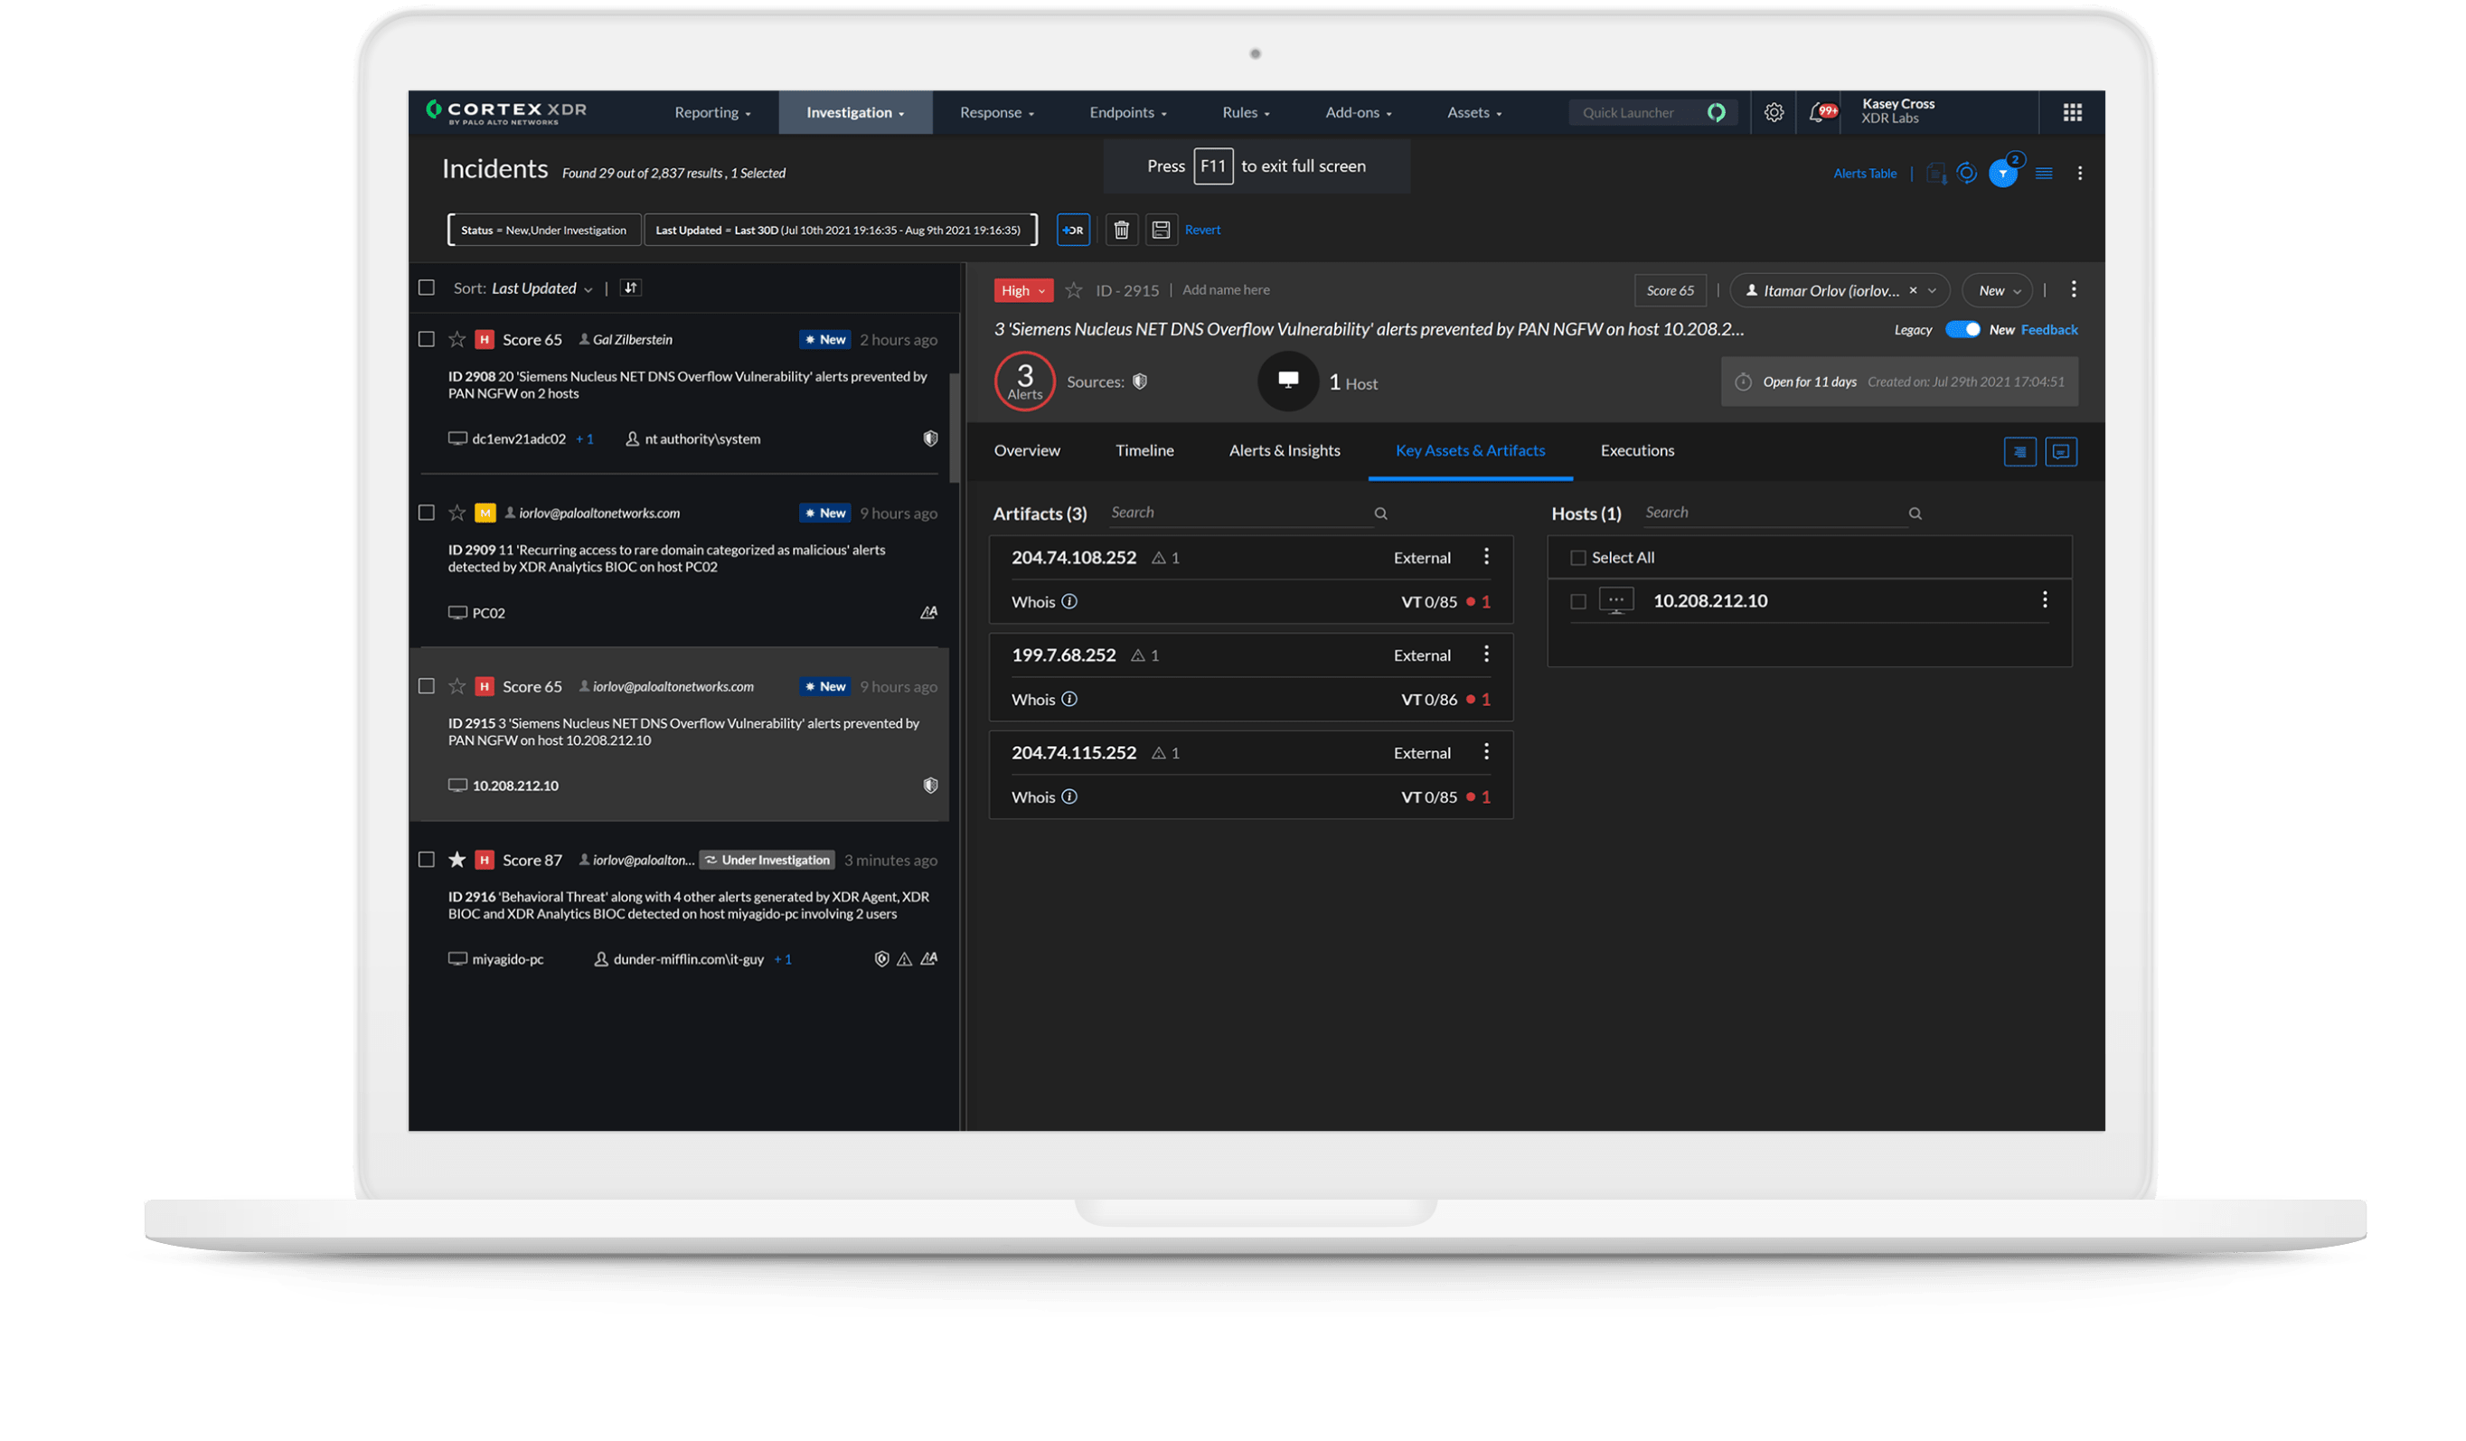Screen dimensions: 2466x1441
Task: Star incident ID 2908
Action: 457,340
